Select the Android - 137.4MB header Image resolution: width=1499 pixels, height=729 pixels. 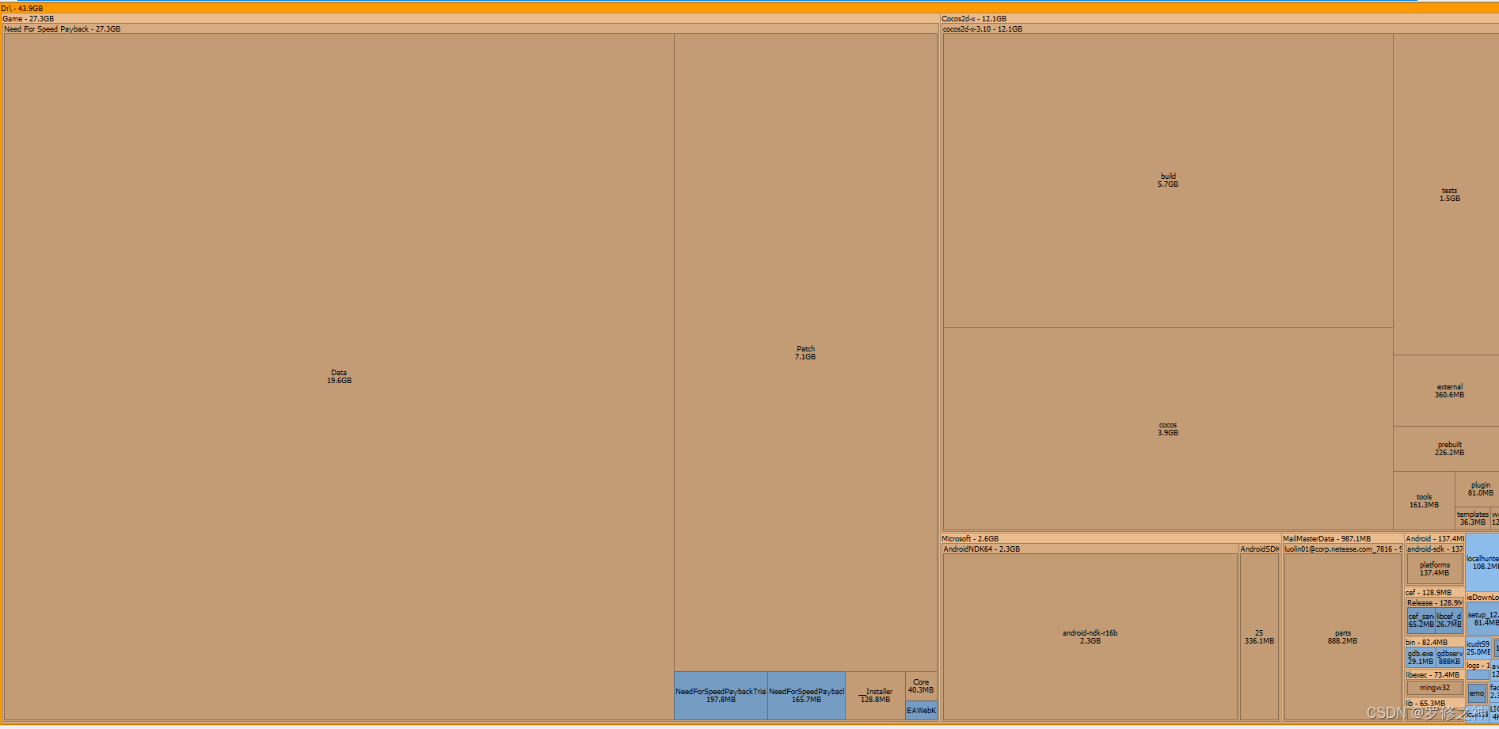tap(1434, 538)
